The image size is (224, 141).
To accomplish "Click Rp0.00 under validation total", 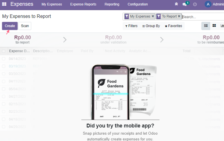I will (114, 38).
